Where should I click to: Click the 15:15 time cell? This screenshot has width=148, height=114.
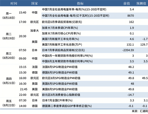[23, 67]
